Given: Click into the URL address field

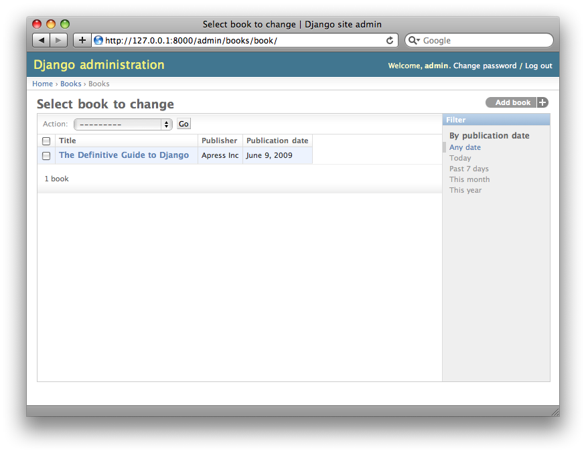Looking at the screenshot, I should [x=241, y=40].
